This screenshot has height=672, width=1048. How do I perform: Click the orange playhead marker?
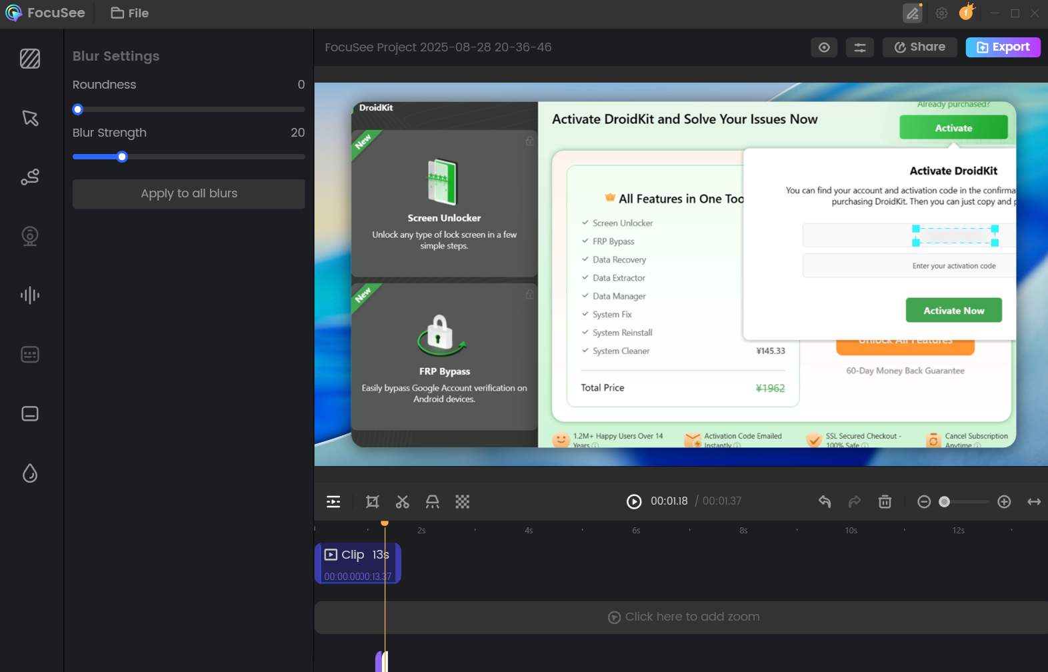[x=385, y=523]
